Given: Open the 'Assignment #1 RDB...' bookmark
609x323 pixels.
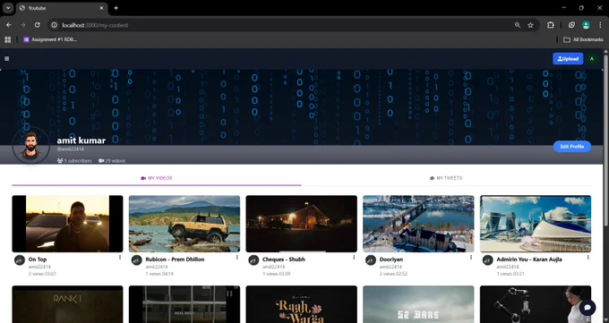Looking at the screenshot, I should pos(50,39).
